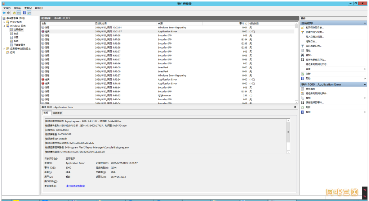Click the event list scrollbar up arrow

(296, 23)
